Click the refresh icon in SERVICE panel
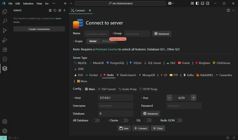 tap(55, 11)
